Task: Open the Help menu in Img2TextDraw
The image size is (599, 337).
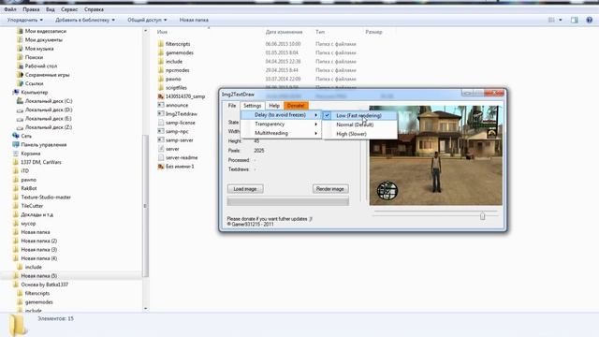Action: click(274, 106)
